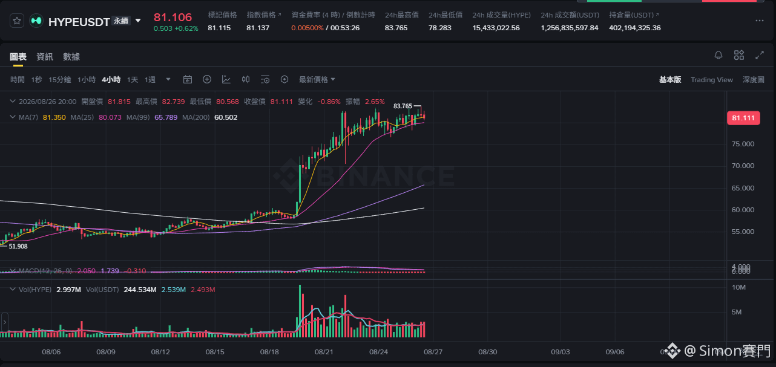Click the Vol(USDT) value 244.534M
The image size is (776, 367).
[x=140, y=290]
